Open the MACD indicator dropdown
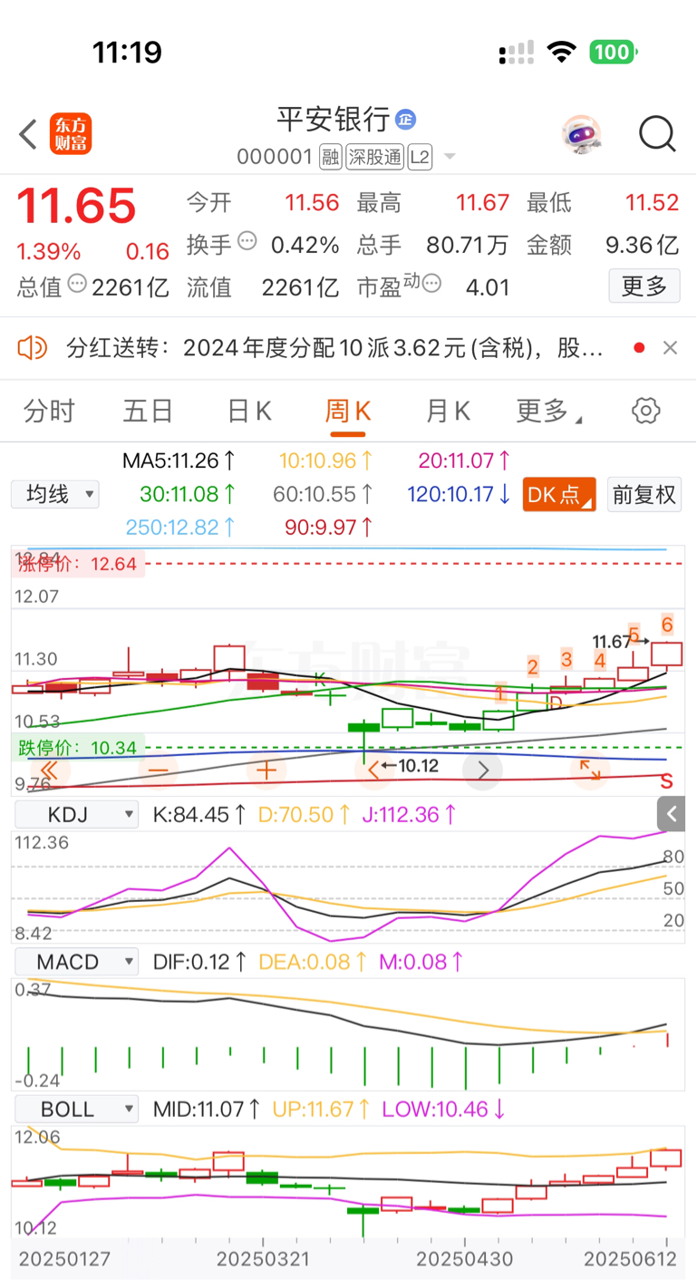Image resolution: width=697 pixels, height=1280 pixels. tap(75, 961)
